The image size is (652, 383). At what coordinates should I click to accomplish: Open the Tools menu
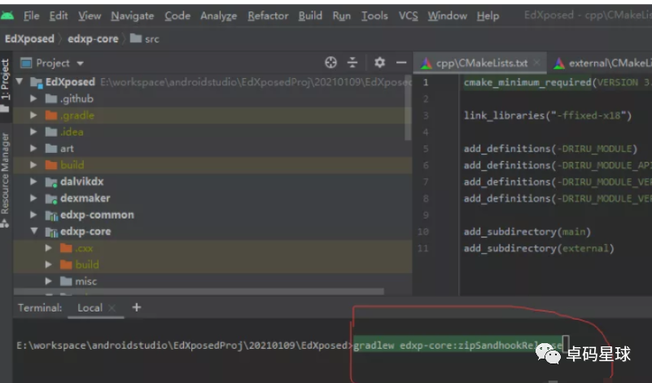point(374,15)
